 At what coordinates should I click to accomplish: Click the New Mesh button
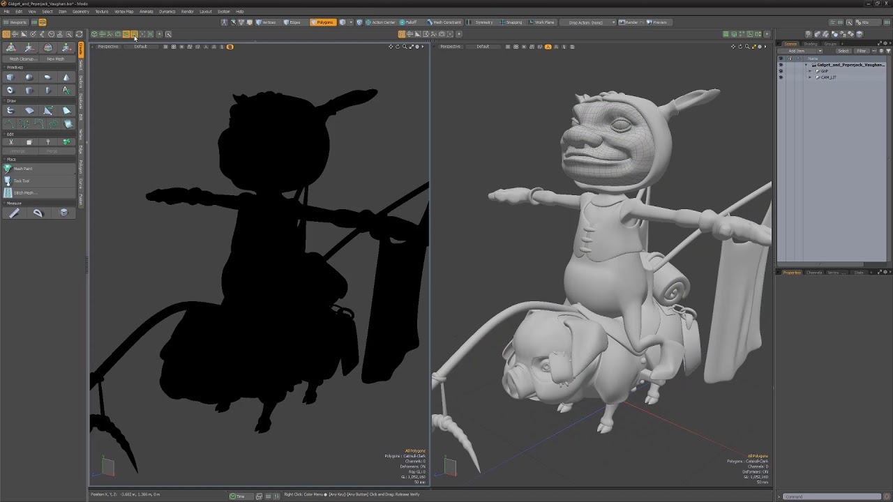(x=56, y=59)
